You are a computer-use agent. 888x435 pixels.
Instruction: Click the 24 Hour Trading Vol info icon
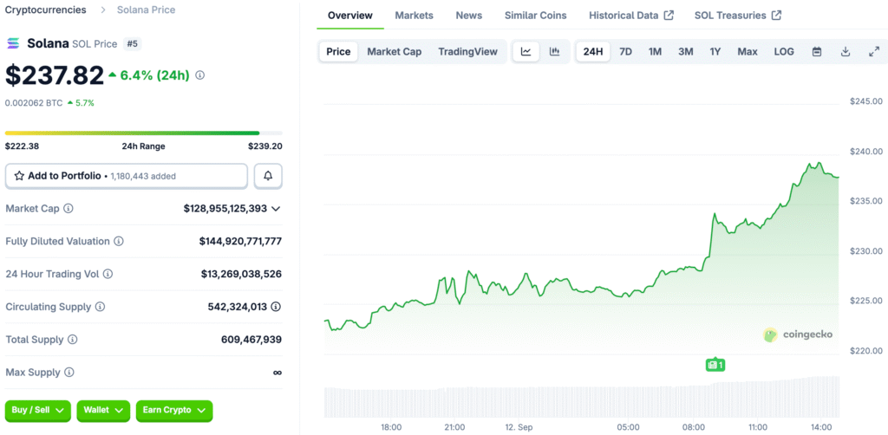click(108, 275)
